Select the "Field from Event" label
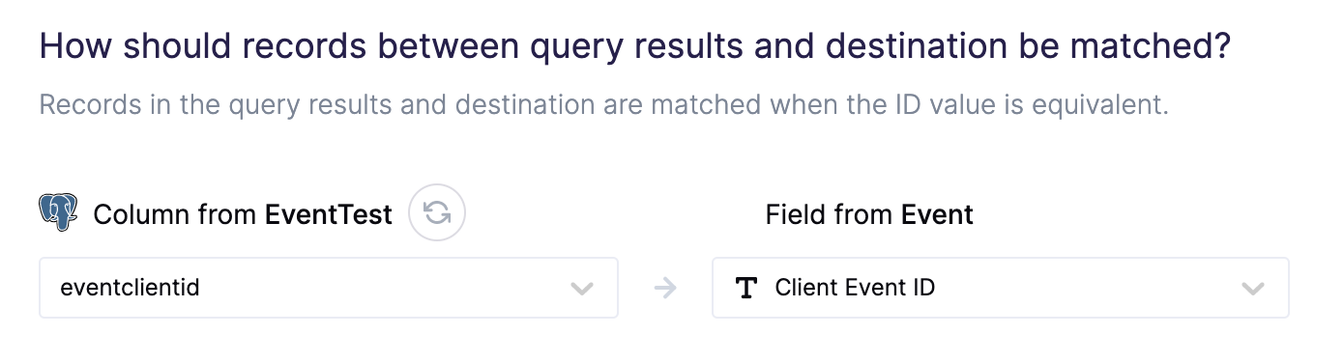The height and width of the screenshot is (363, 1344). (x=869, y=214)
